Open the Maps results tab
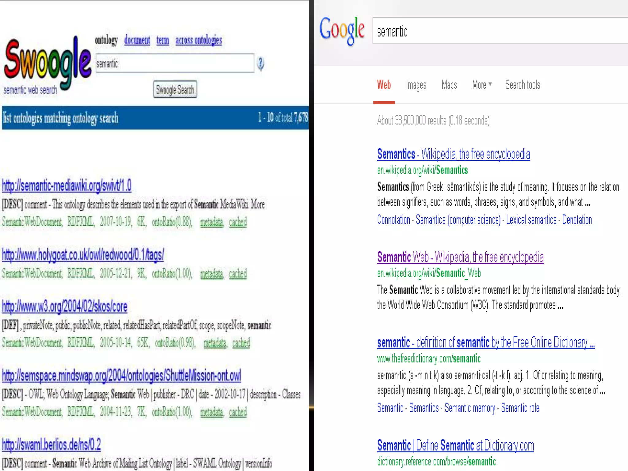Viewport: 628px width, 471px height. coord(449,85)
